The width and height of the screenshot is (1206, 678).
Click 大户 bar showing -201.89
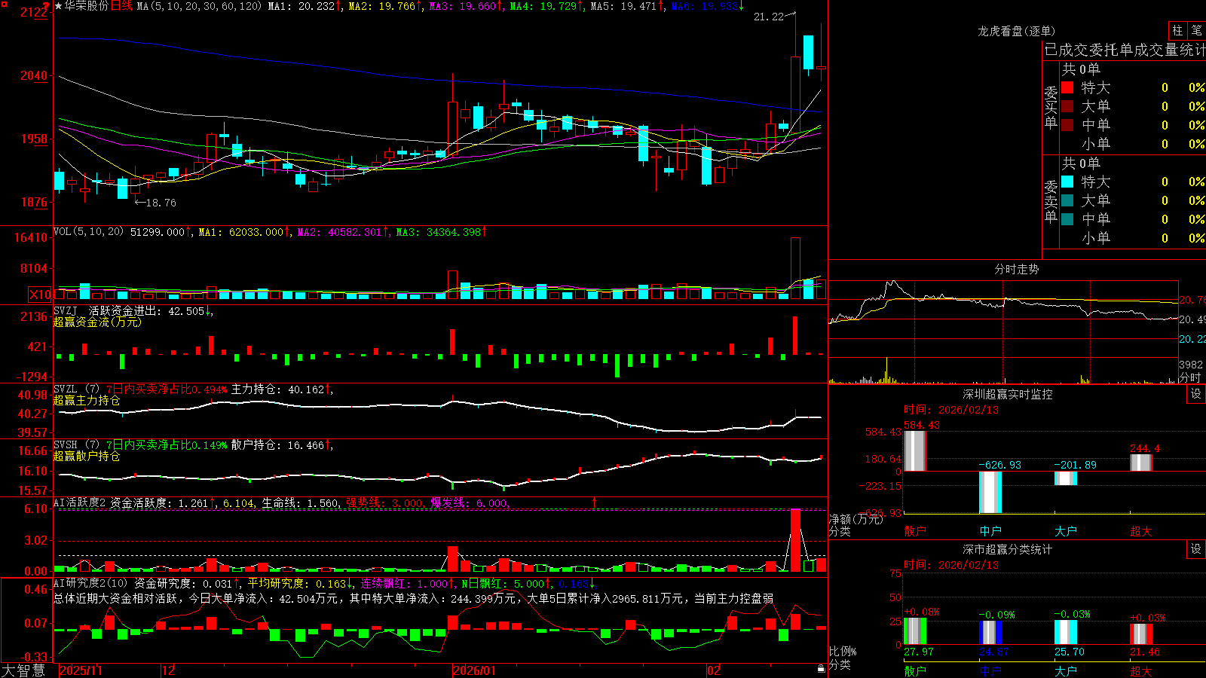point(1066,478)
